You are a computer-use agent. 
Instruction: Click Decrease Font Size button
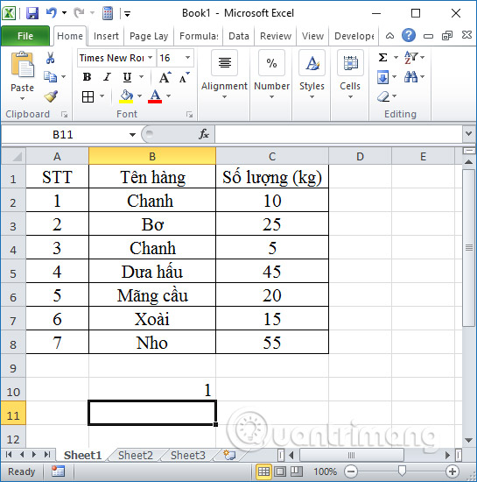tap(184, 77)
